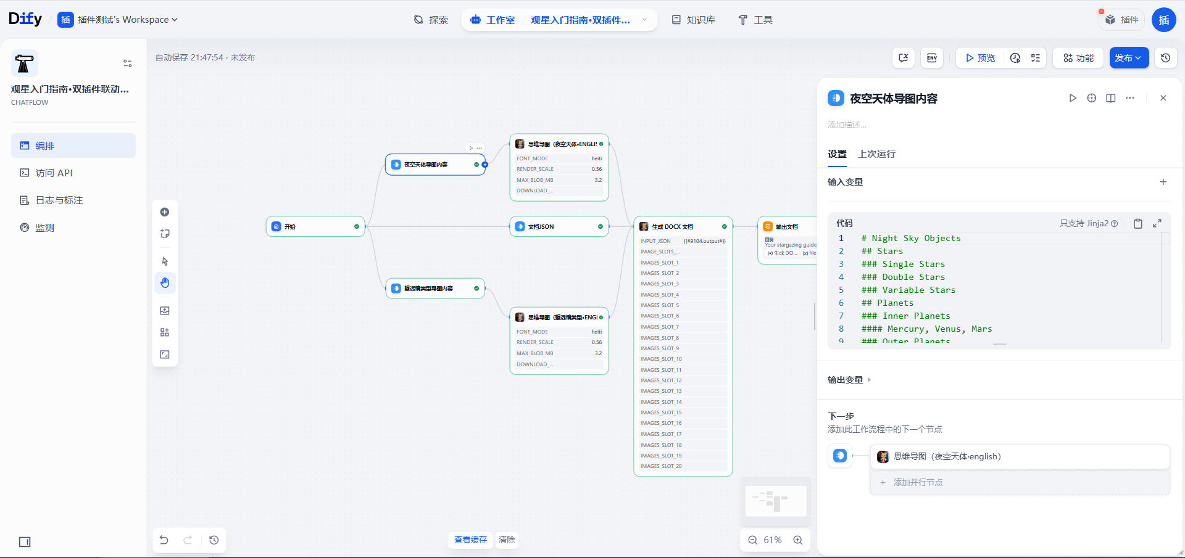Expand the code editor to full view
The image size is (1185, 558).
[x=1157, y=223]
